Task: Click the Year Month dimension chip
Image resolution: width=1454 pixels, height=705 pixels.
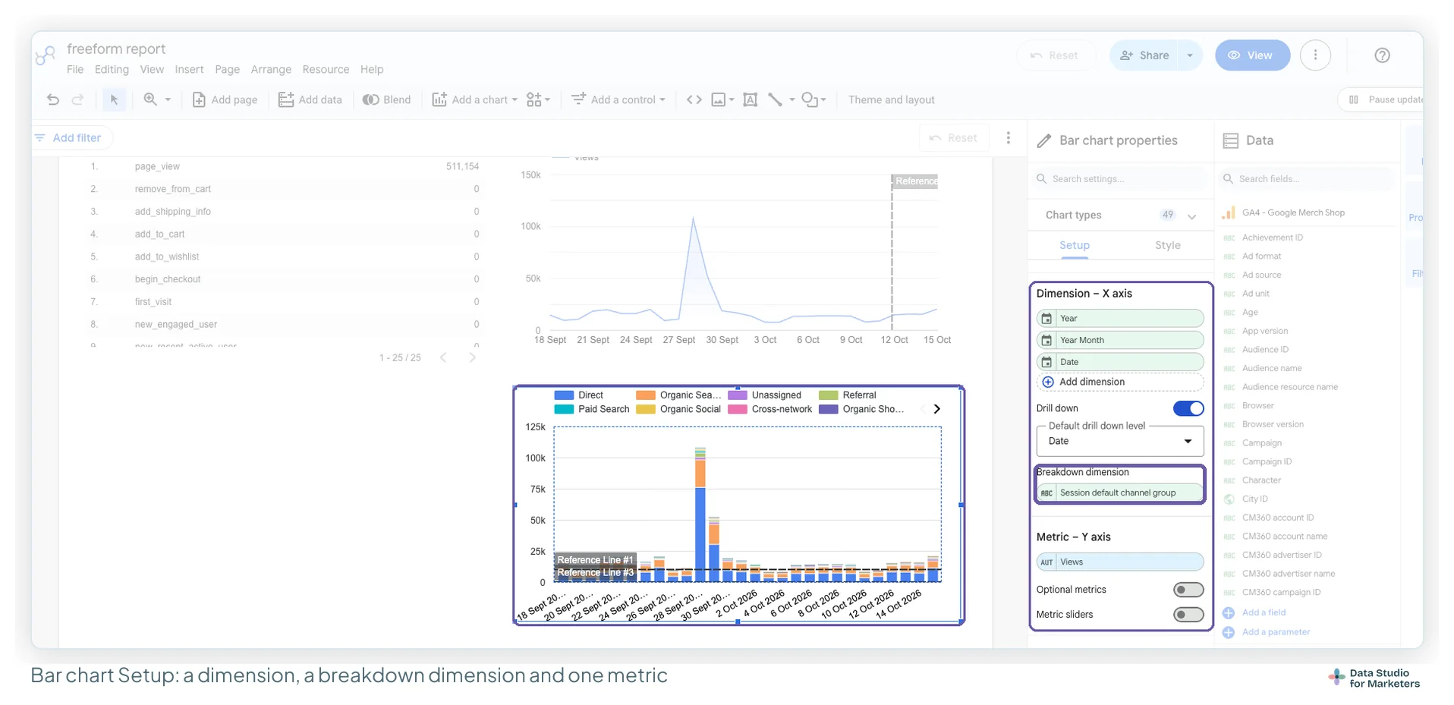Action: [1120, 340]
